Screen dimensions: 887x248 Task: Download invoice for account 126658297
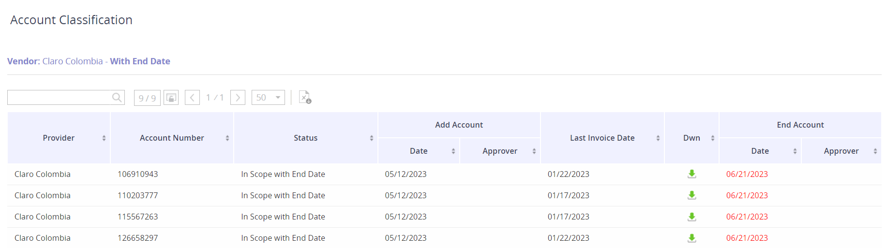692,238
